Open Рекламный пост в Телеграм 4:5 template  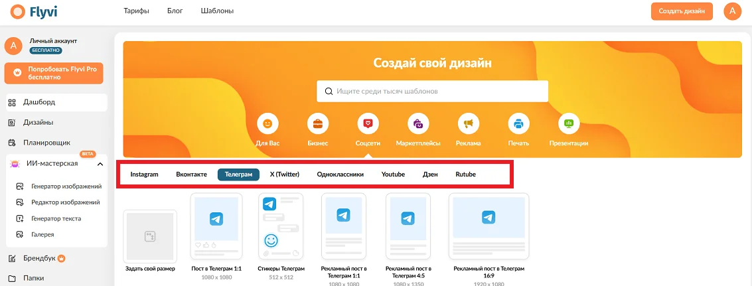point(408,228)
